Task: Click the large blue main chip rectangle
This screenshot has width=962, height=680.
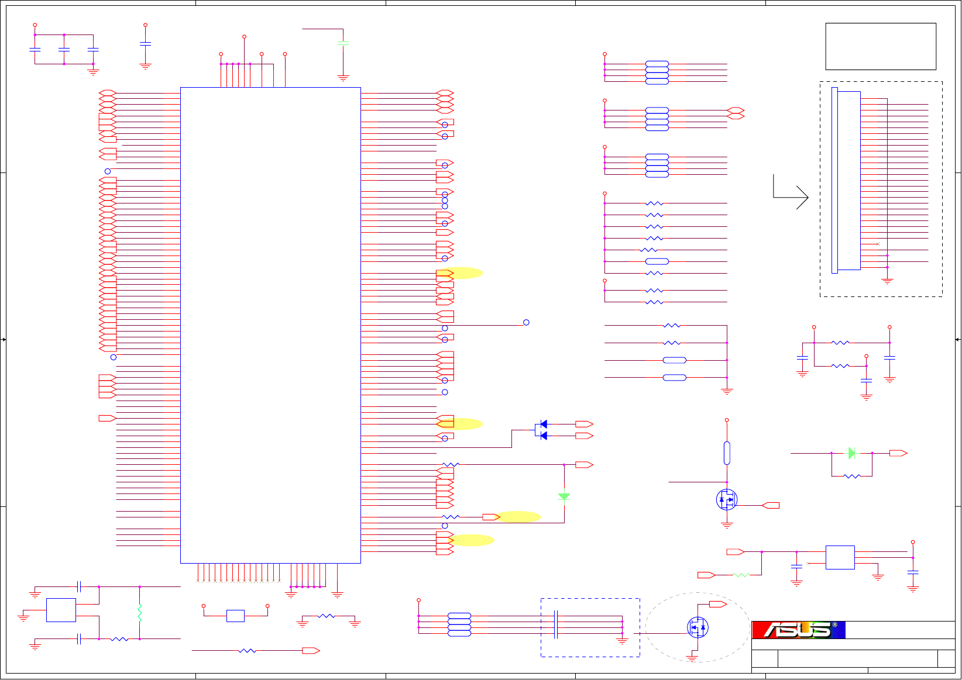Action: pos(270,325)
